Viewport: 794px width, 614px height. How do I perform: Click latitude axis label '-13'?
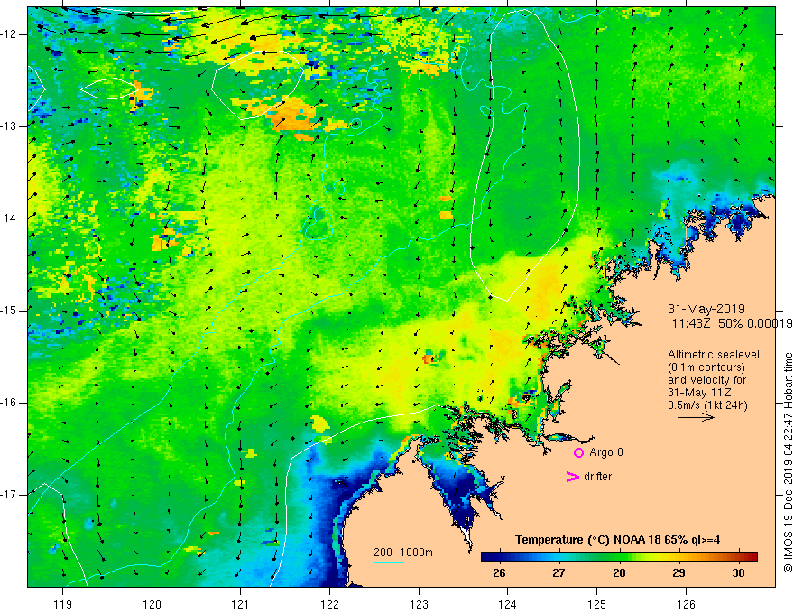[x=9, y=126]
